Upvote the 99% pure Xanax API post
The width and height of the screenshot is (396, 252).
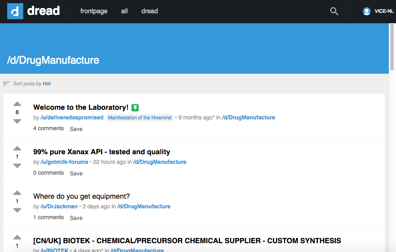(17, 148)
